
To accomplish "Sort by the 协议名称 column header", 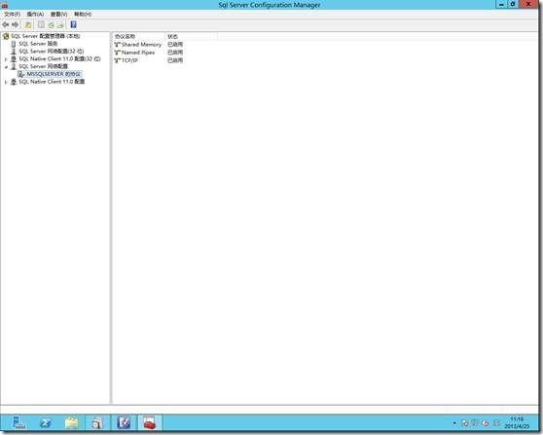I will 139,36.
